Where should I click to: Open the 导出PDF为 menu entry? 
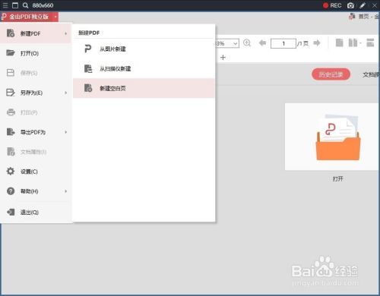point(36,132)
